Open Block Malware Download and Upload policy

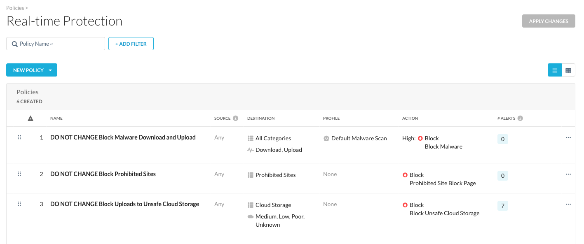[x=122, y=137]
